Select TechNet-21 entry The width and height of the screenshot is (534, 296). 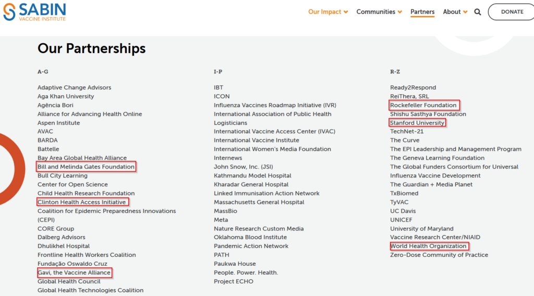[407, 131]
